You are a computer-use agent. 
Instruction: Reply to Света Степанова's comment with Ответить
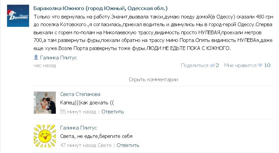[x=113, y=112]
